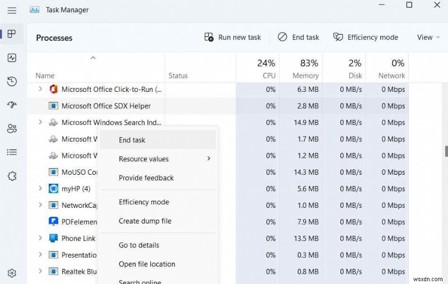Click the vertical scrollbar thumb

[446, 151]
